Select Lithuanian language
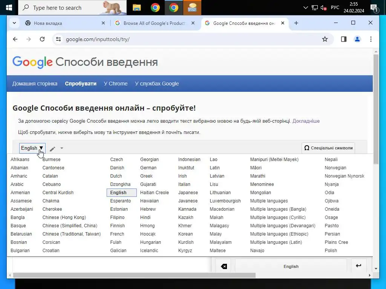This screenshot has width=386, height=289. coord(220,193)
